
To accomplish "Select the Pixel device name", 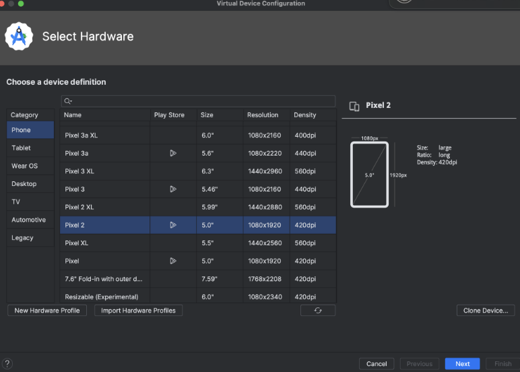I will [72, 261].
